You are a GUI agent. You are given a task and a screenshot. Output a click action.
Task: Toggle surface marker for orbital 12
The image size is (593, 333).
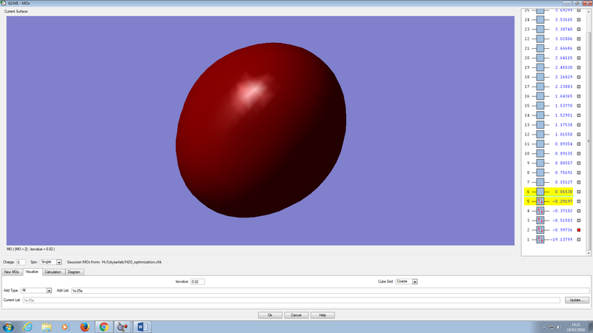[579, 134]
